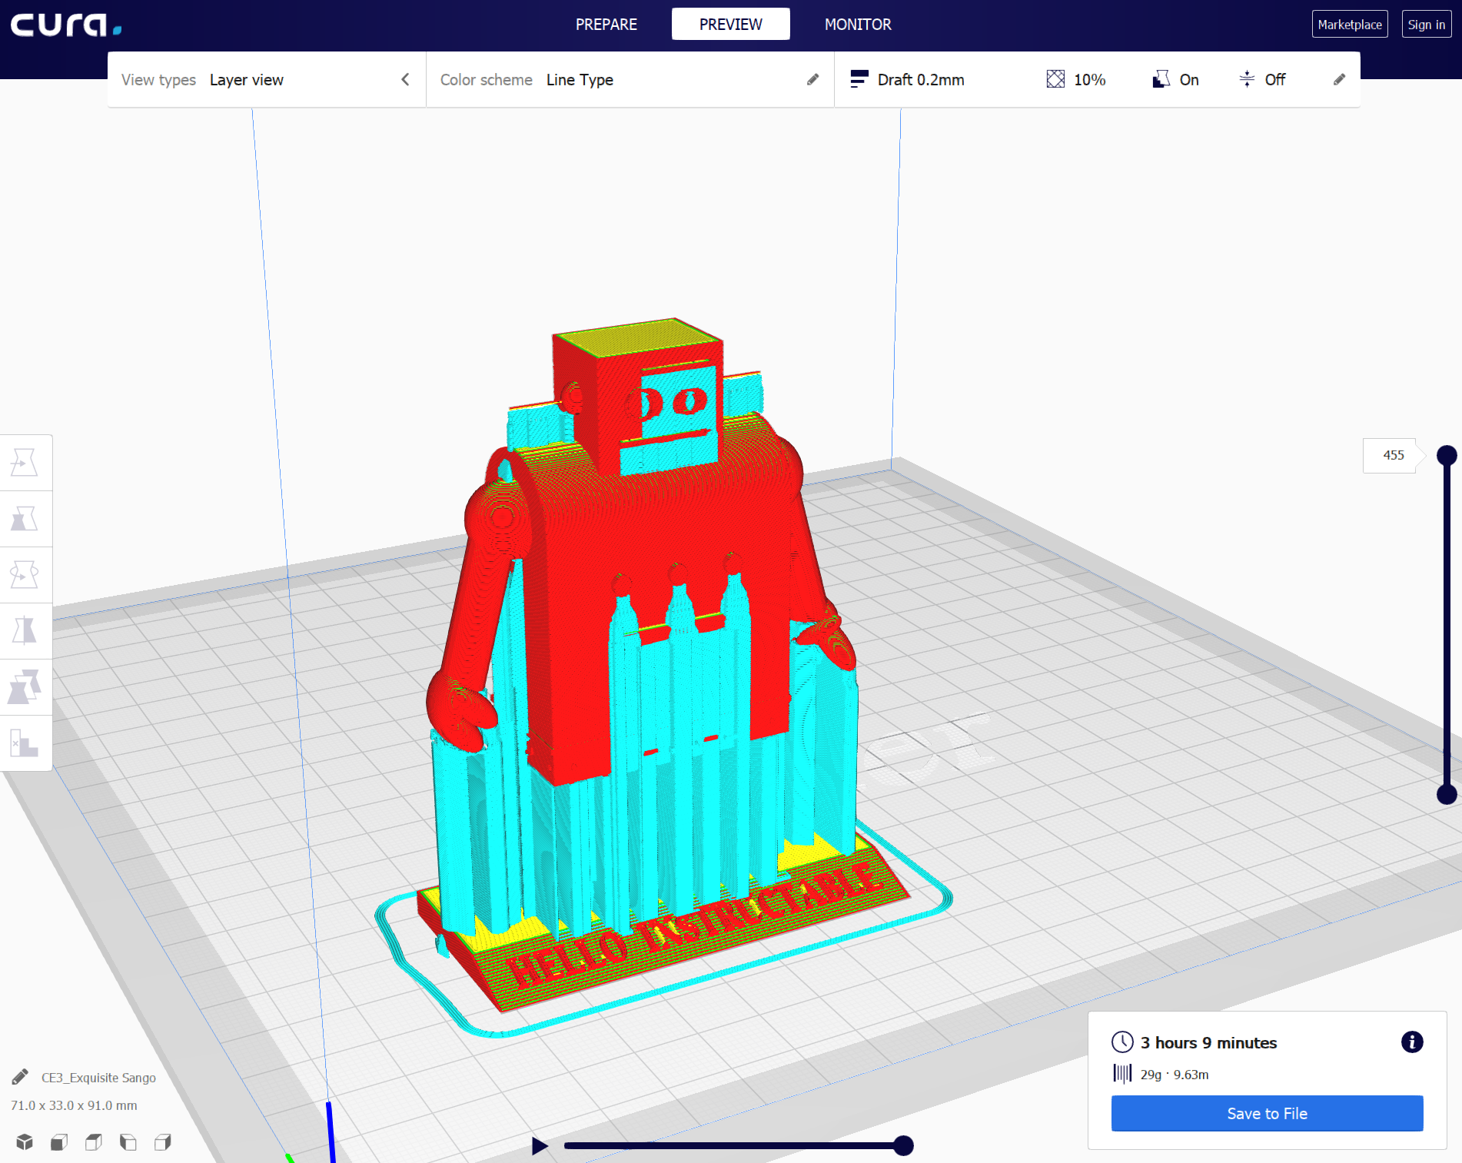This screenshot has width=1462, height=1163.
Task: Click the 29g · 9.63m material usage
Action: [1175, 1075]
